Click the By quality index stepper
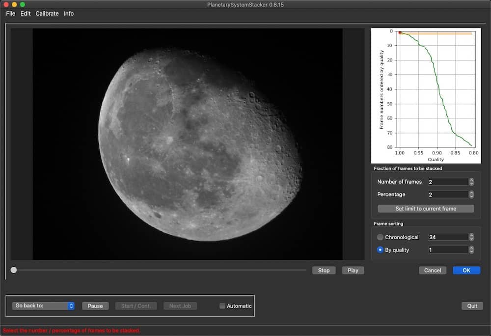 471,250
